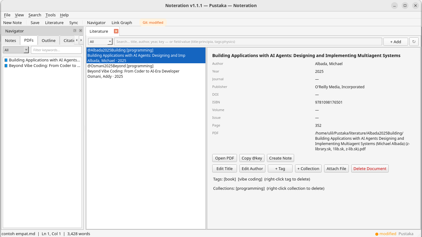Show the Navigator via toolbar

pos(96,23)
